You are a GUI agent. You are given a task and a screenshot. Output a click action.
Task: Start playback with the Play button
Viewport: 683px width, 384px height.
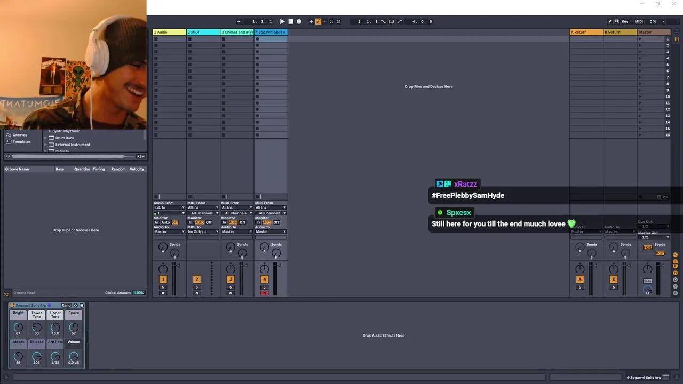point(282,21)
